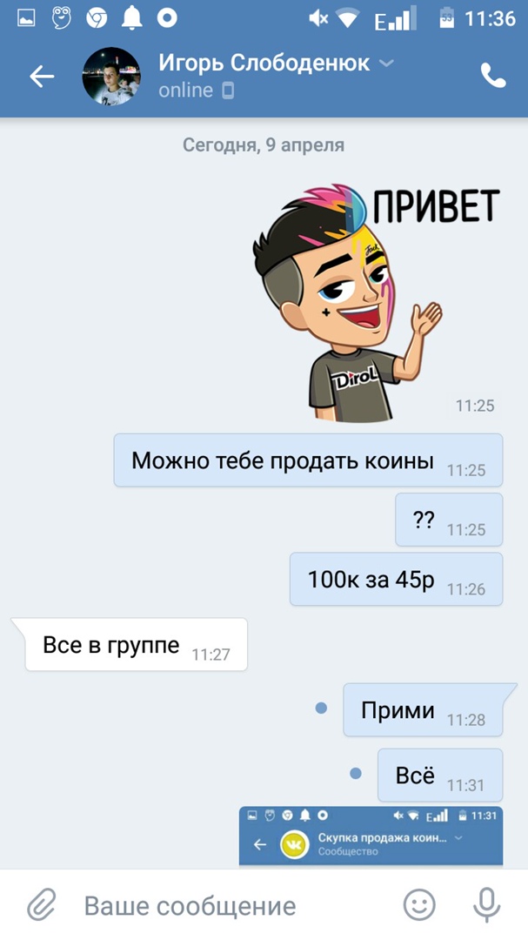Select the incoming "Все в группе" message
The width and height of the screenshot is (528, 940).
coord(136,644)
